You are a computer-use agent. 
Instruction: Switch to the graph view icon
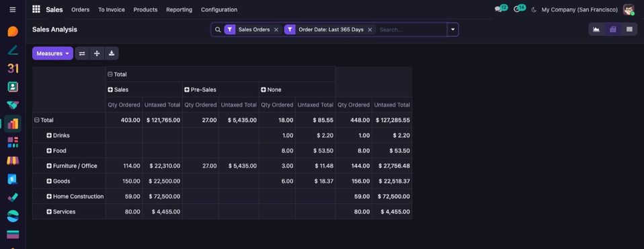coord(596,29)
